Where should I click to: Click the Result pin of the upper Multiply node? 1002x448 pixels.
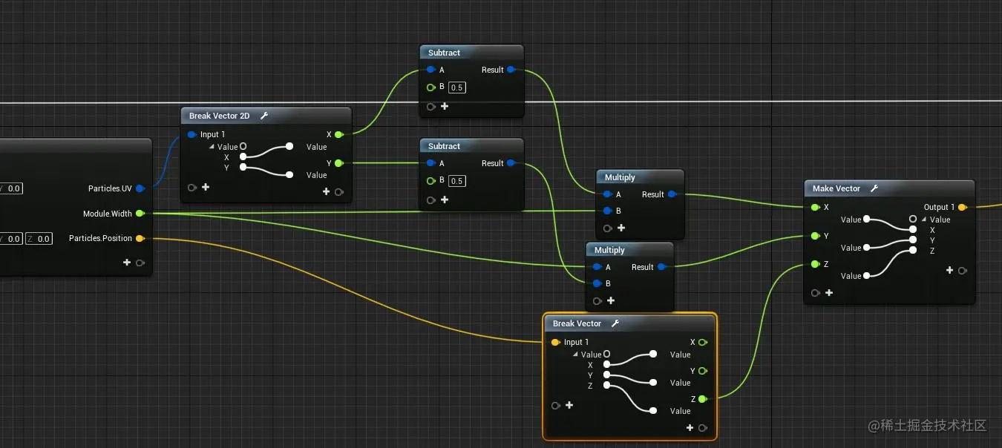(x=672, y=194)
